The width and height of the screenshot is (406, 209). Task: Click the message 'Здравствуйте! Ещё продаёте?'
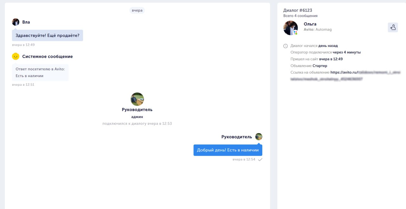48,35
